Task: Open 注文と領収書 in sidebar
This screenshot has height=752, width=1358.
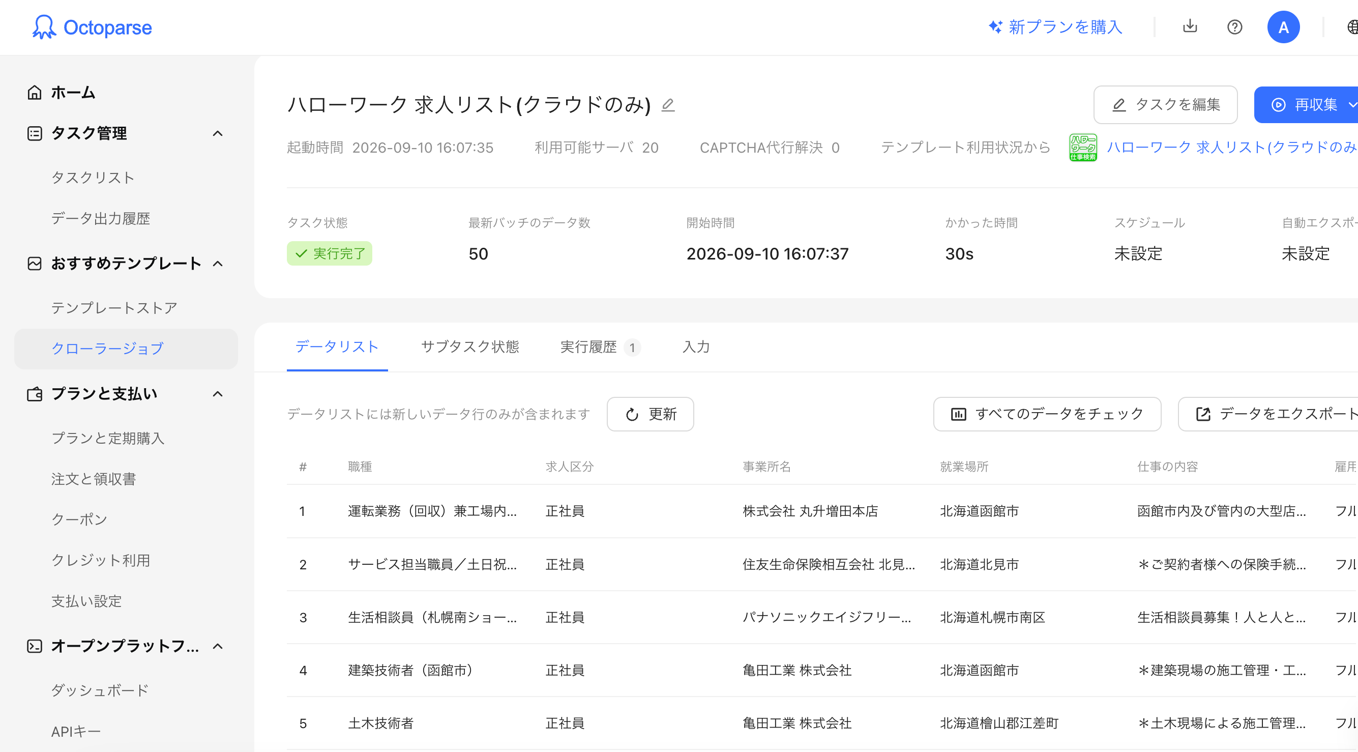Action: pos(93,479)
